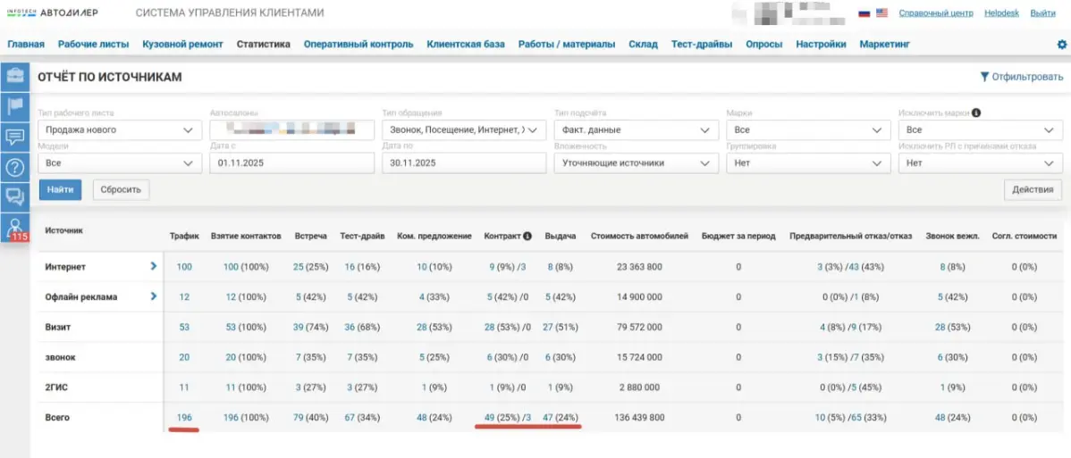Switch language with the Russian flag
The height and width of the screenshot is (458, 1071).
tap(864, 13)
